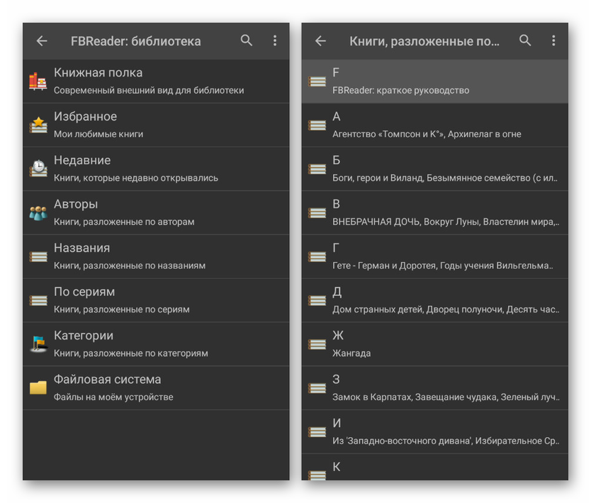The image size is (591, 503).
Task: Click text 'ВНЕБРАЧНАЯ ДОЧЬ, Вокруг Луны'
Action: click(405, 222)
